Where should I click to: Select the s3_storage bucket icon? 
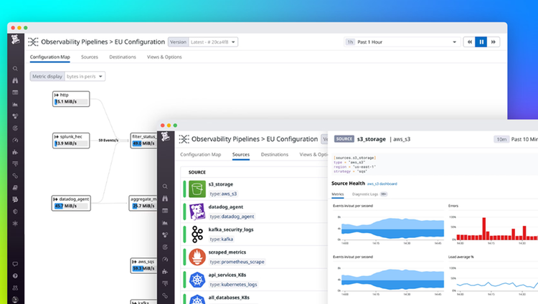click(x=197, y=189)
